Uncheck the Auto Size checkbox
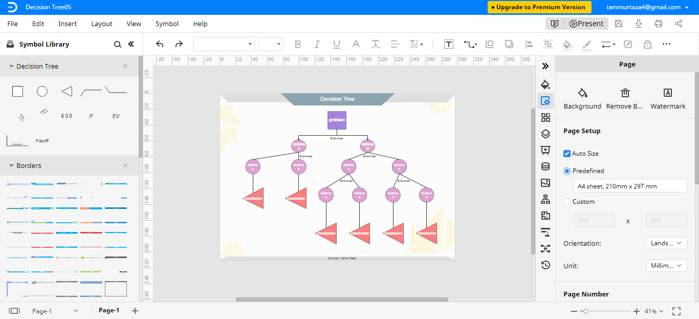 [x=566, y=153]
